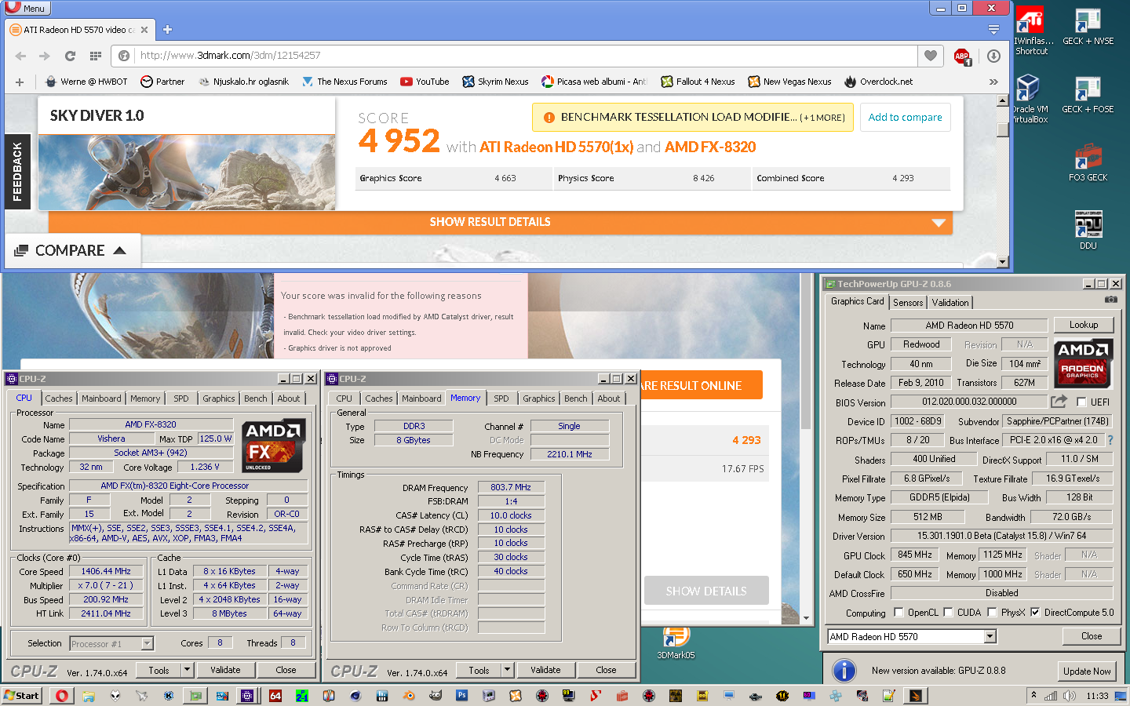
Task: Click the AMD FX logo in CPU-Z
Action: (x=273, y=446)
